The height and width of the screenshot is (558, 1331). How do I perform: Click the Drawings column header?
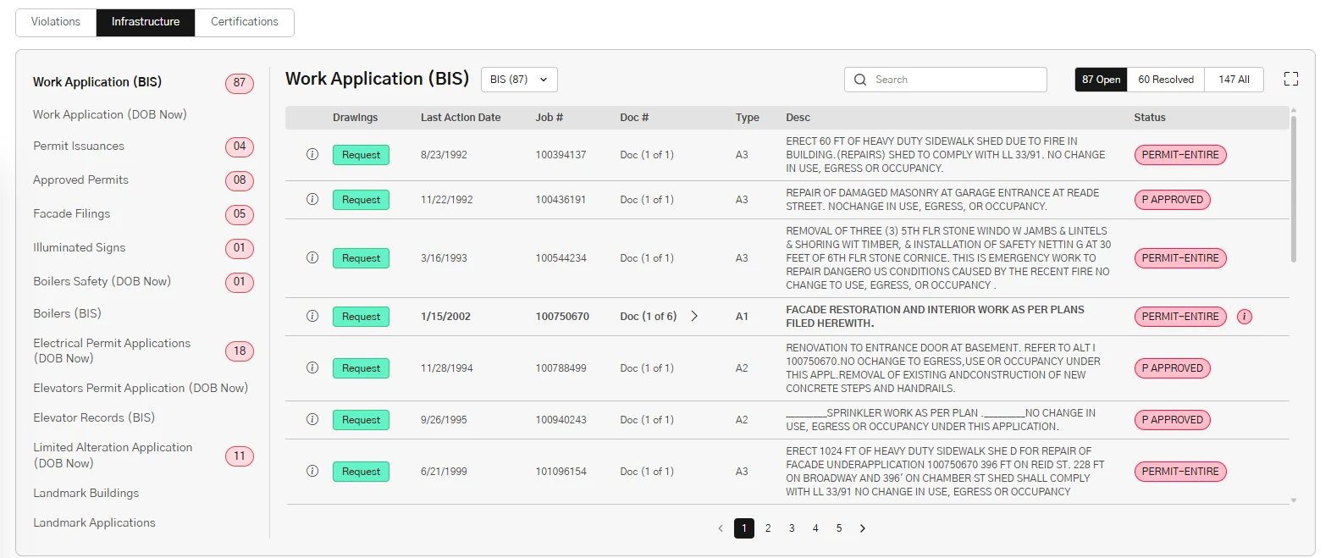[x=356, y=118]
